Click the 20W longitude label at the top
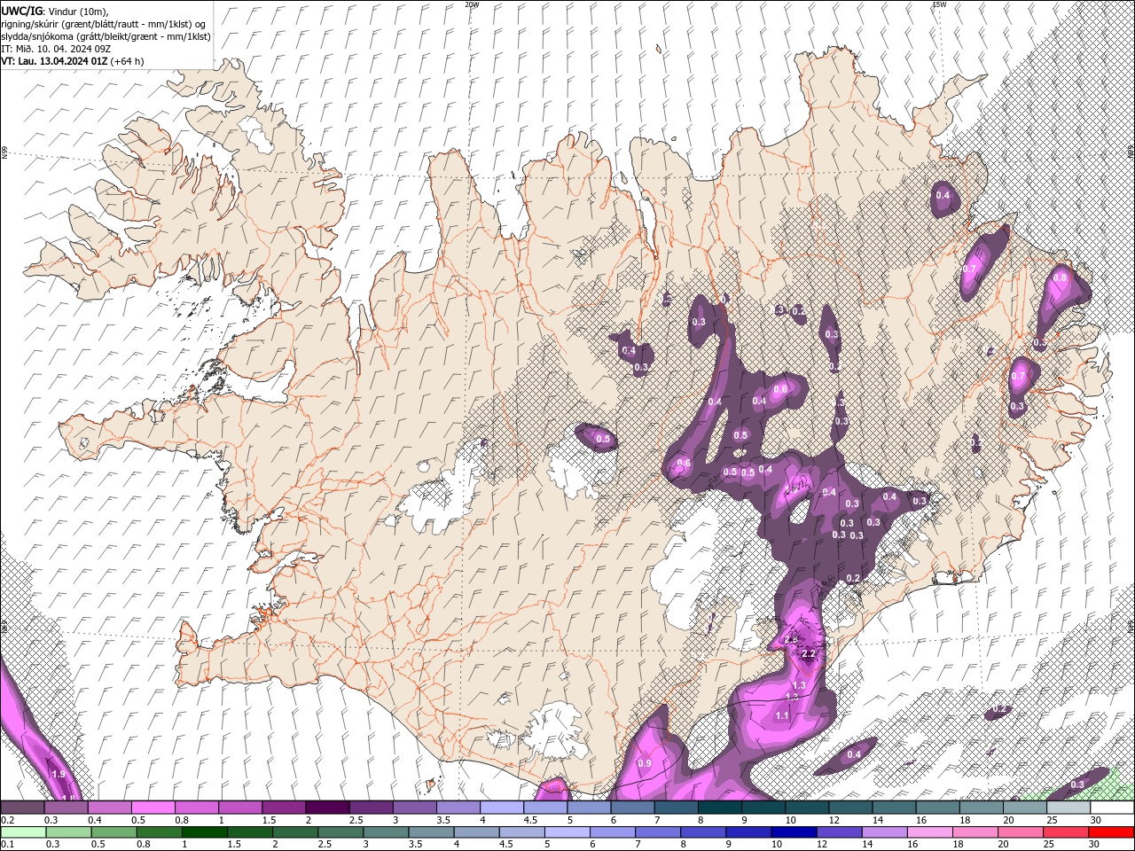Viewport: 1135px width, 851px height. [x=472, y=4]
